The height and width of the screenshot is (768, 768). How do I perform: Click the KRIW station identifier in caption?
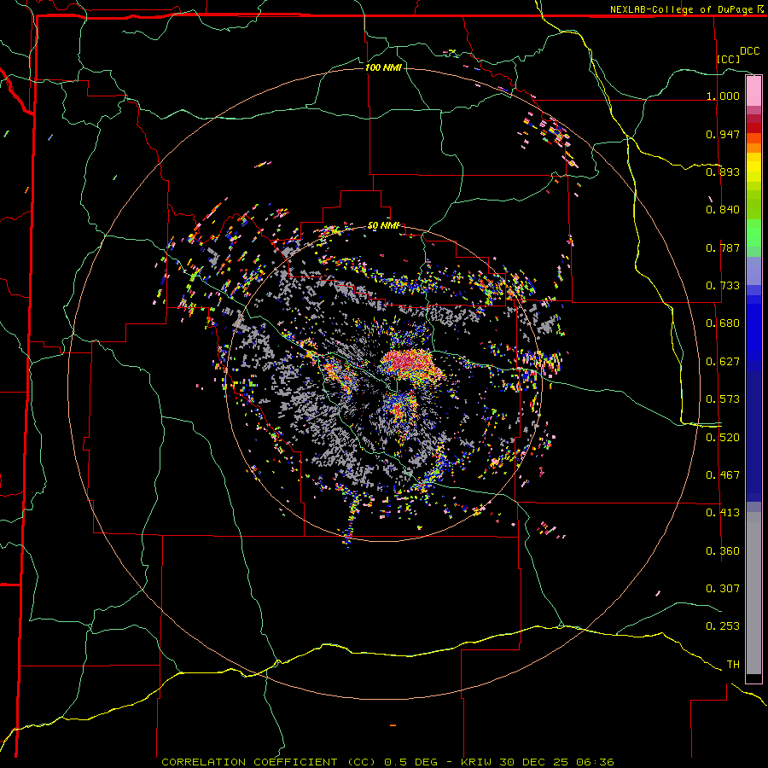coord(476,762)
